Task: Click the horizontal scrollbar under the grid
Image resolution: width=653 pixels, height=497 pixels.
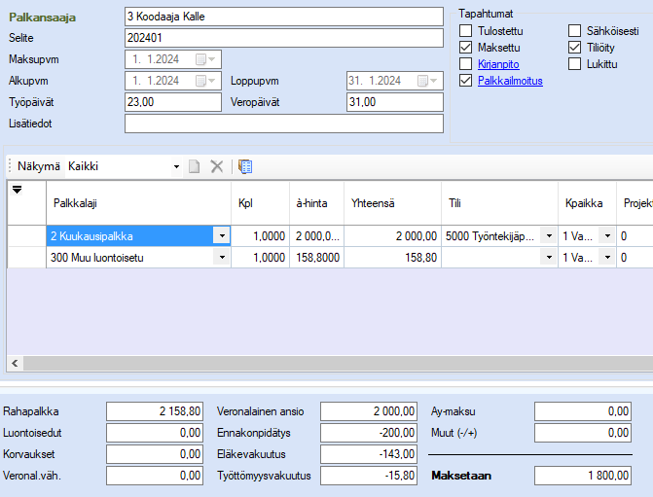Action: (331, 363)
